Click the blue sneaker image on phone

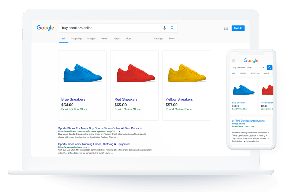244,90
